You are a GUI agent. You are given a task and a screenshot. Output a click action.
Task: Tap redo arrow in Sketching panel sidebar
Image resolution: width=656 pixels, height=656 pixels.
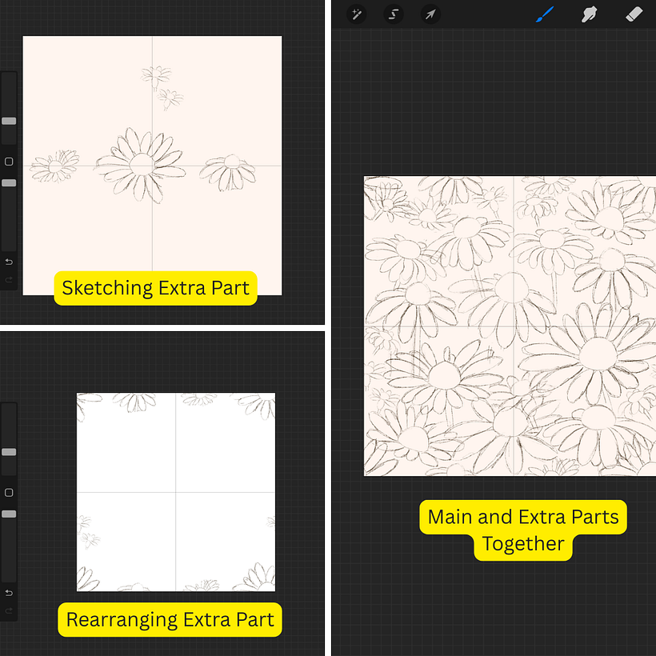[9, 279]
